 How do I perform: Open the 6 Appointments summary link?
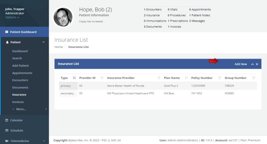200,10
